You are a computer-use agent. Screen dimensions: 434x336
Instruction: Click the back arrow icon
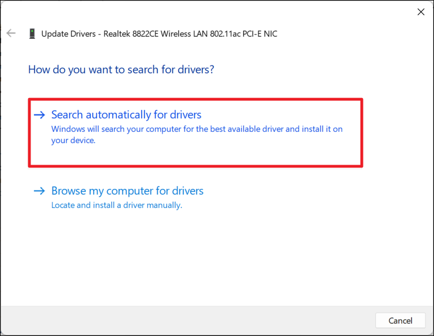(11, 33)
